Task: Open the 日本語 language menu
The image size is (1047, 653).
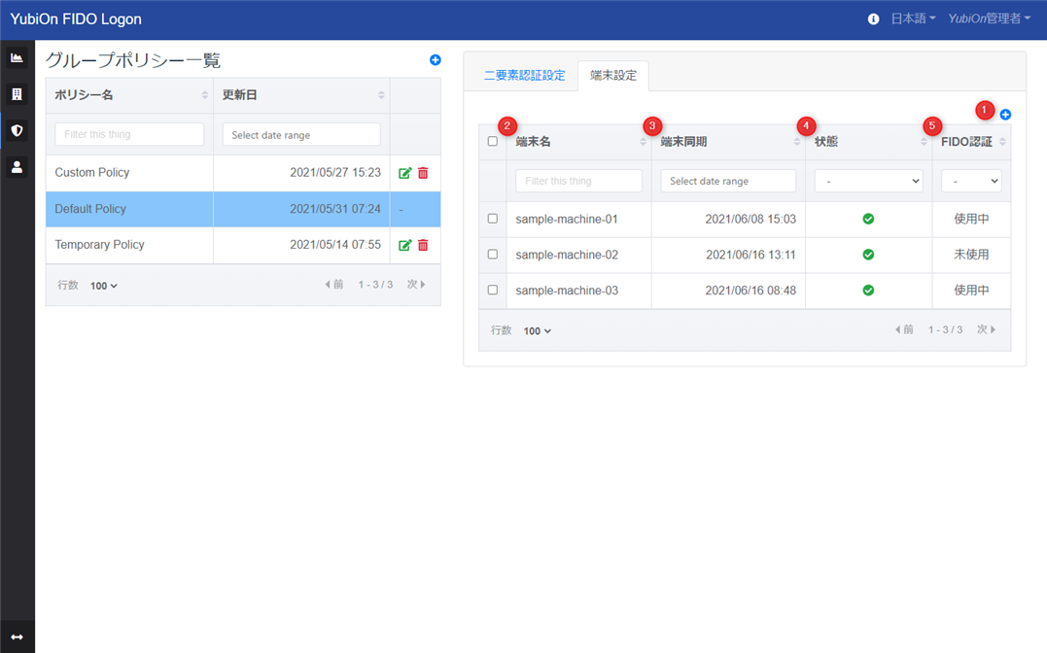Action: click(x=913, y=19)
